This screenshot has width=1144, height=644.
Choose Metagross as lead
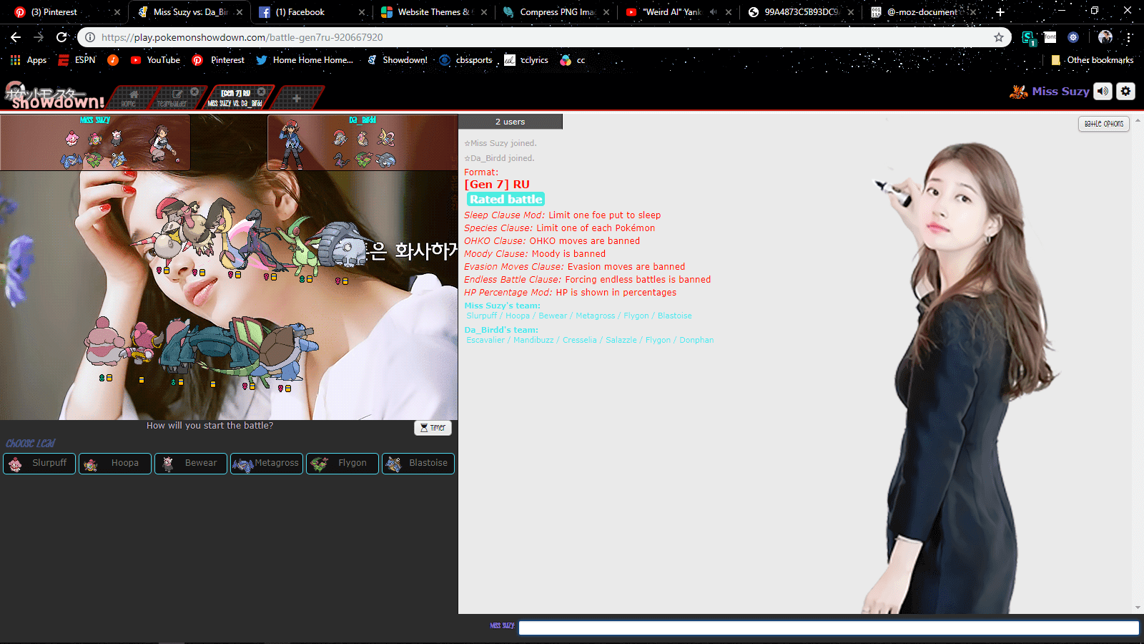click(267, 464)
